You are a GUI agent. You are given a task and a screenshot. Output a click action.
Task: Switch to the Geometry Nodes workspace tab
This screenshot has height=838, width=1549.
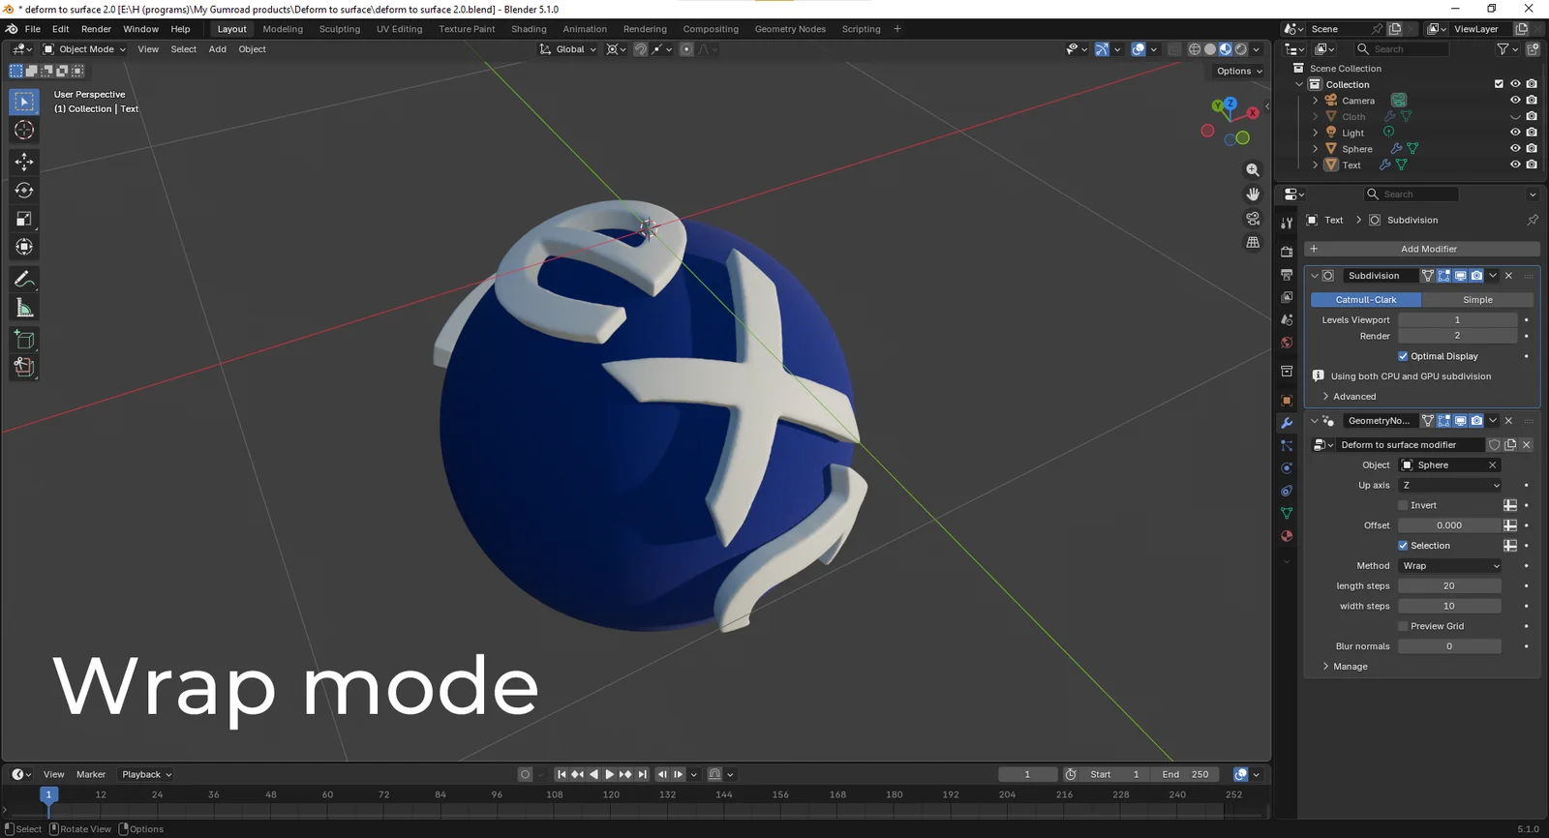pos(790,29)
